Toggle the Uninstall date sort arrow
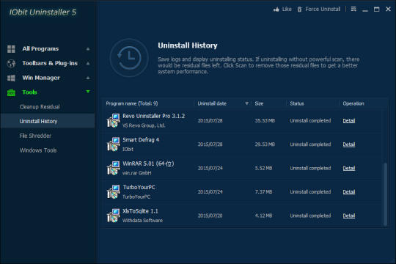Viewport: 396px width, 264px height. click(246, 103)
